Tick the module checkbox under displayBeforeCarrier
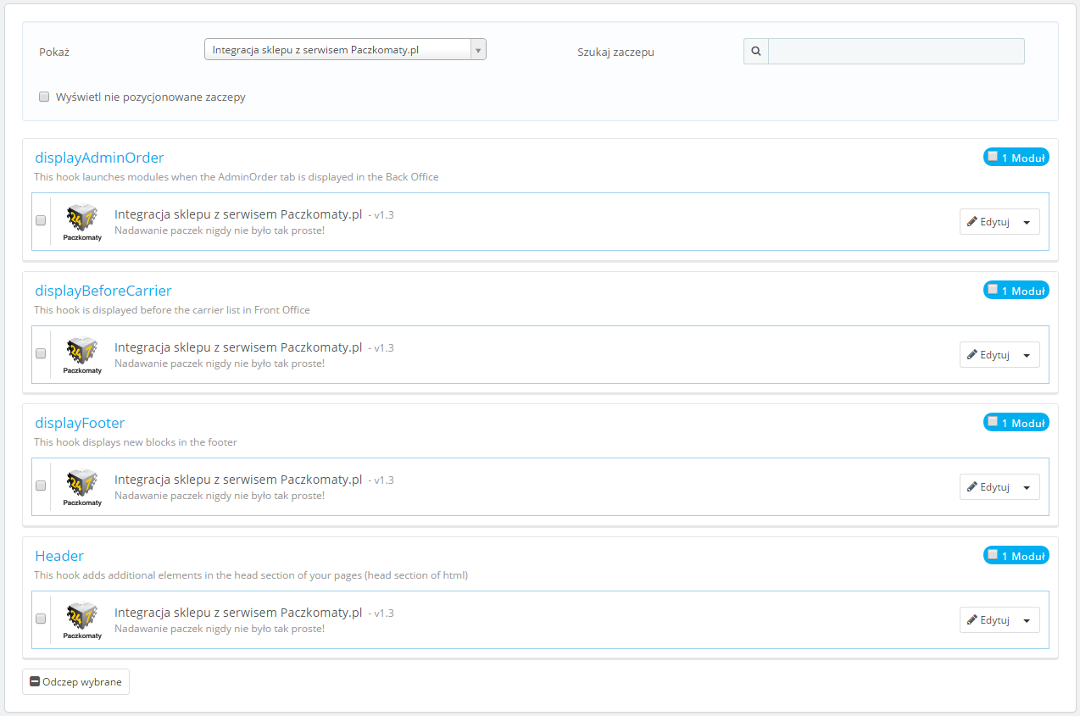This screenshot has width=1080, height=716. click(41, 353)
